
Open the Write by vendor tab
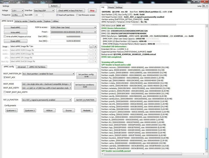pos(21,21)
